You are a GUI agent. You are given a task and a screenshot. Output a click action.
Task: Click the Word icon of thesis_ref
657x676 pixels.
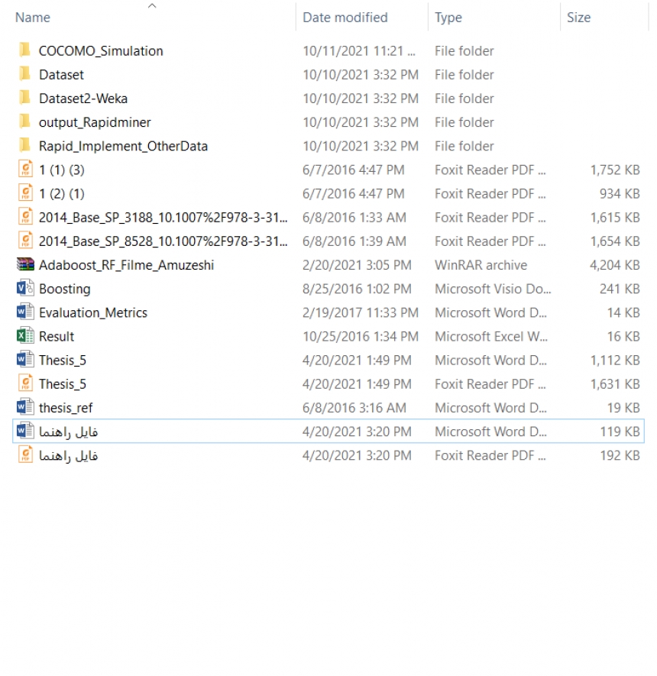(25, 407)
